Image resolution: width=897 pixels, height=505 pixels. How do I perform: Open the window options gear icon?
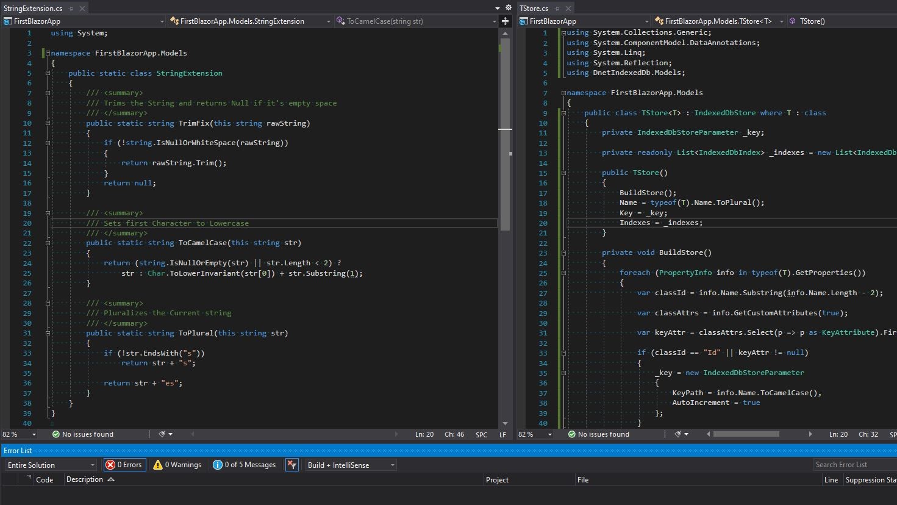pyautogui.click(x=509, y=8)
